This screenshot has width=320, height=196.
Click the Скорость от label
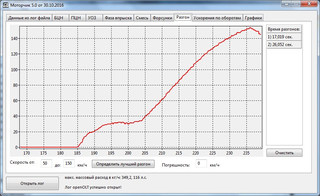(x=22, y=162)
